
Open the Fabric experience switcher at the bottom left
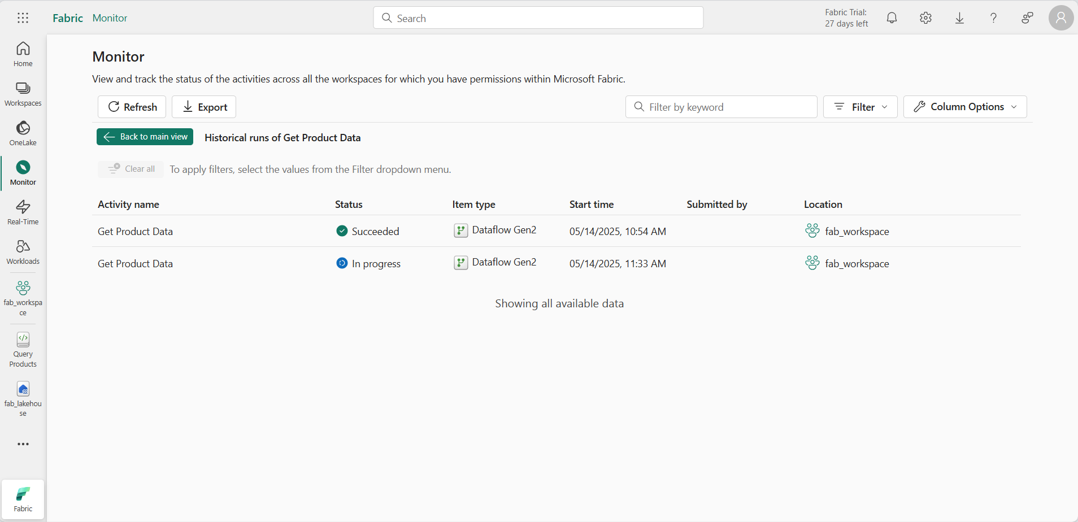point(23,499)
